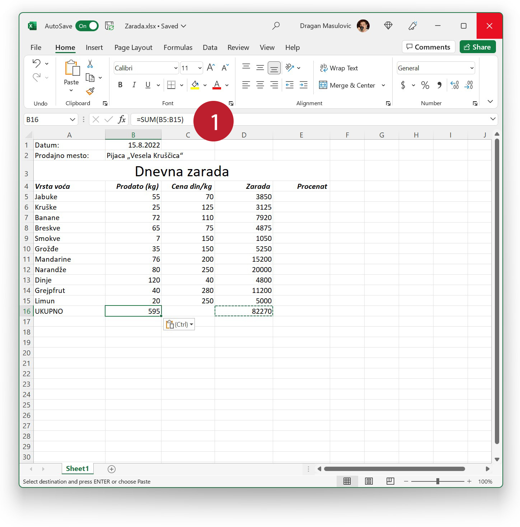Open the Fill Color dropdown arrow
The height and width of the screenshot is (527, 520).
pyautogui.click(x=205, y=85)
